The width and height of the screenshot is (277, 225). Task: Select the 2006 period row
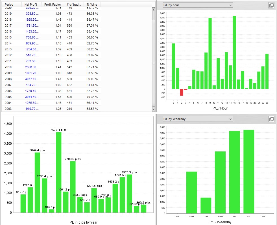click(51, 91)
